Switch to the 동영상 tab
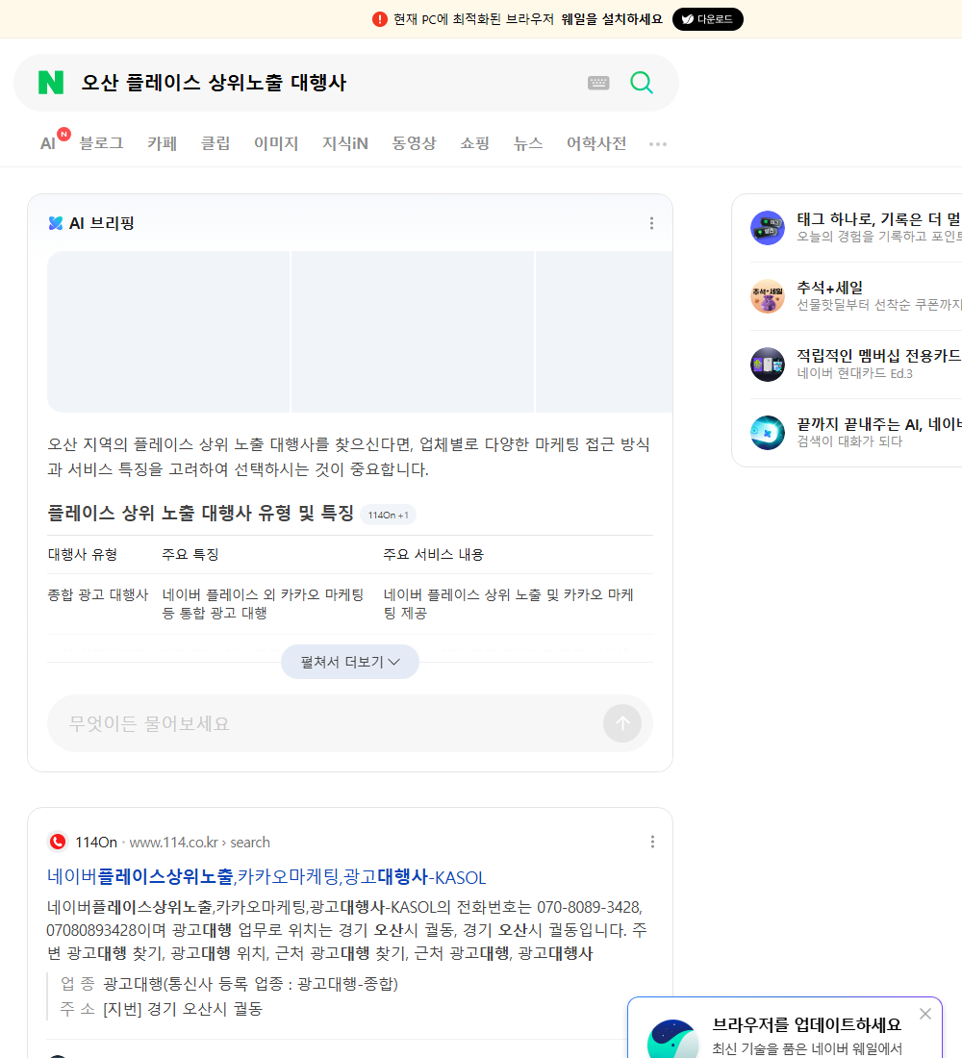962x1058 pixels. pyautogui.click(x=414, y=143)
